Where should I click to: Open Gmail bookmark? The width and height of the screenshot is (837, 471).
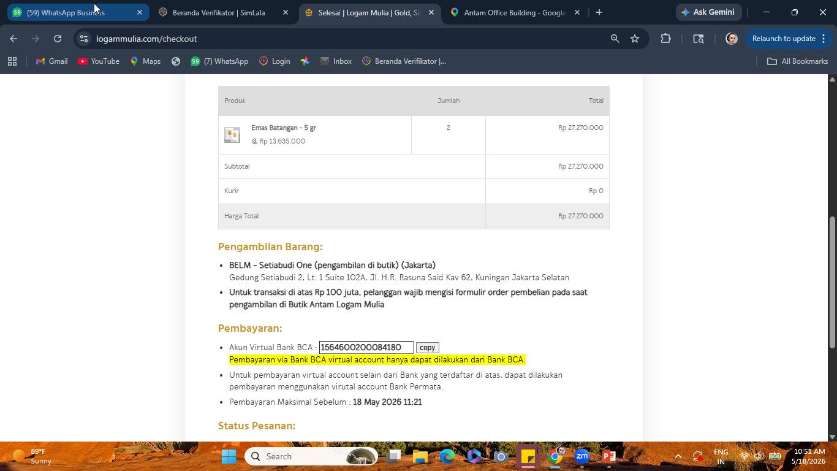click(x=51, y=61)
